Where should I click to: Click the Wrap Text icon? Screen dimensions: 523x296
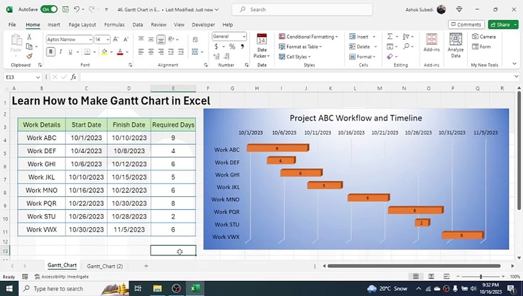[x=195, y=39]
